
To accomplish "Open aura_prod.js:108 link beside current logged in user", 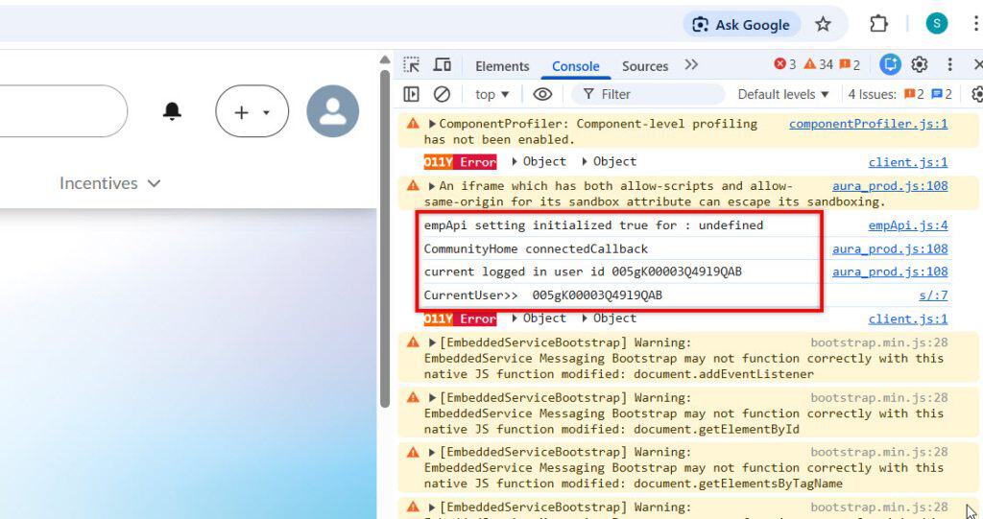I will click(x=890, y=271).
